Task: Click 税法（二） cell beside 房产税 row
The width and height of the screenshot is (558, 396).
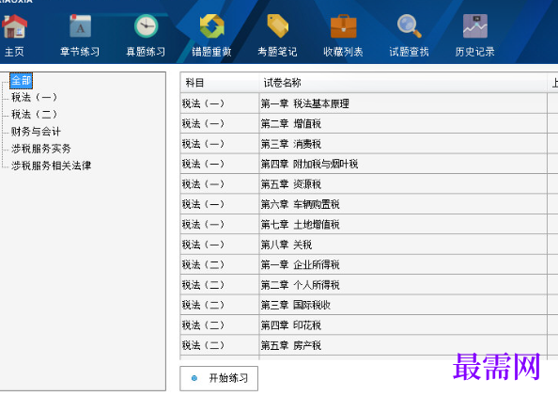Action: click(x=220, y=345)
